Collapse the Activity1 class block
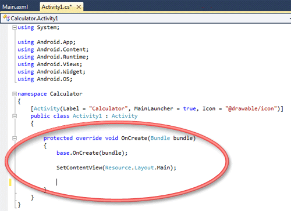 click(x=15, y=116)
